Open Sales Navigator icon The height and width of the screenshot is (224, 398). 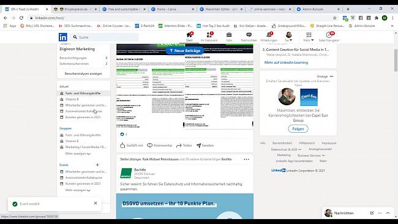click(329, 37)
